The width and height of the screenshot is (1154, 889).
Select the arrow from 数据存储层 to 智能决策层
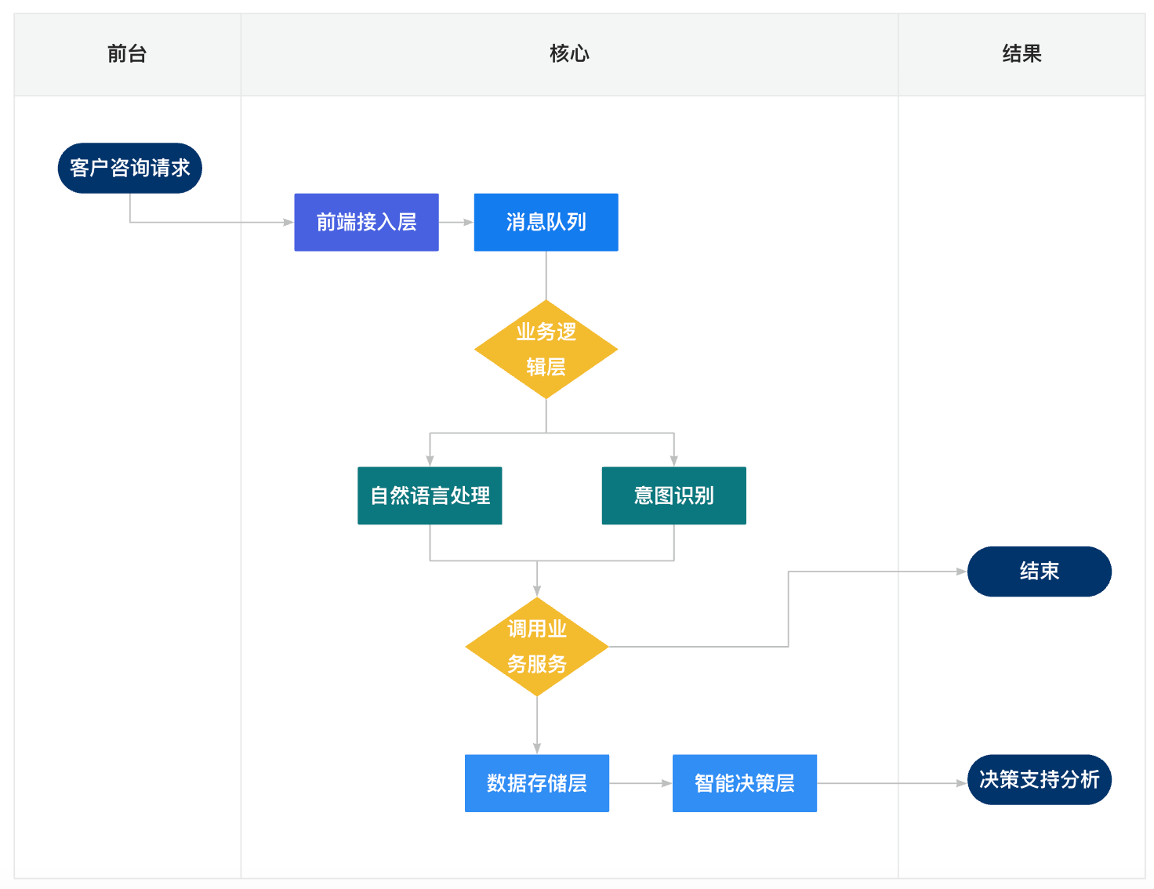641,783
